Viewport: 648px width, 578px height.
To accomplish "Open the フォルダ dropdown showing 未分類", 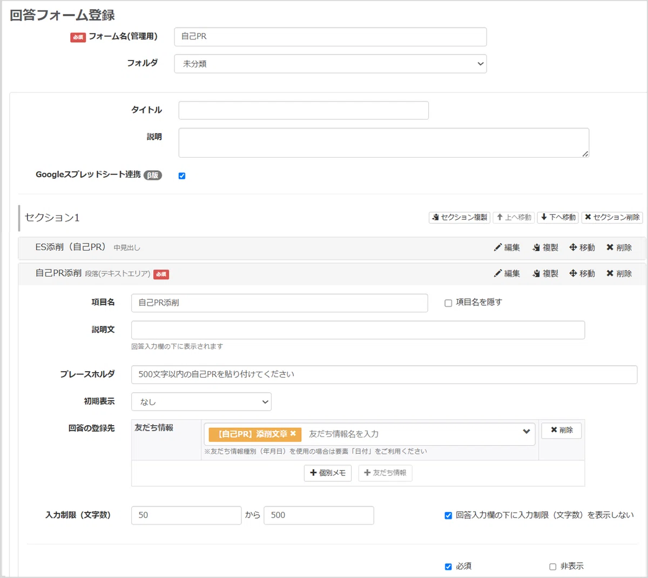I will point(330,64).
